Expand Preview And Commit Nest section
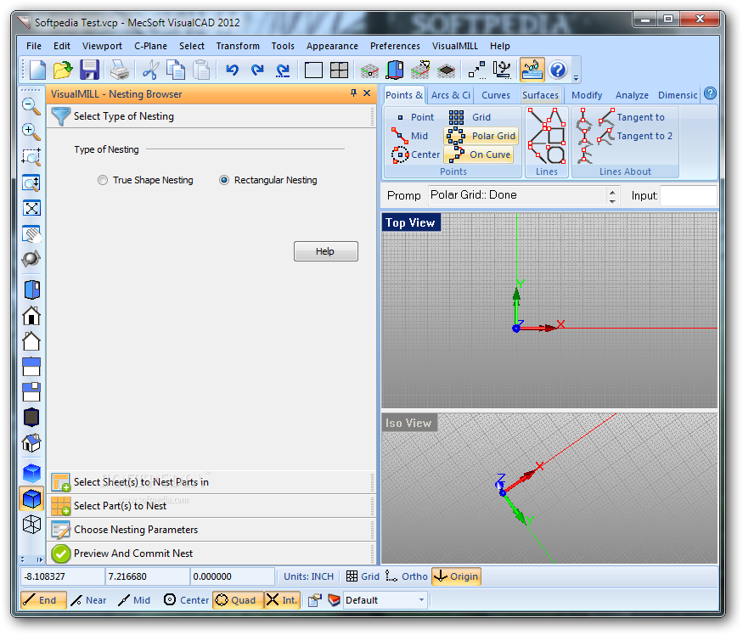 click(x=211, y=554)
